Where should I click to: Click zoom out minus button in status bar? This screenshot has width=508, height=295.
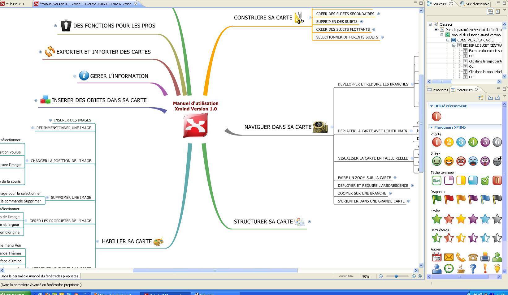(380, 276)
